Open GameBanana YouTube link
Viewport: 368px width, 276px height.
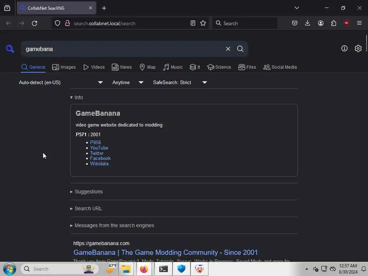point(99,148)
